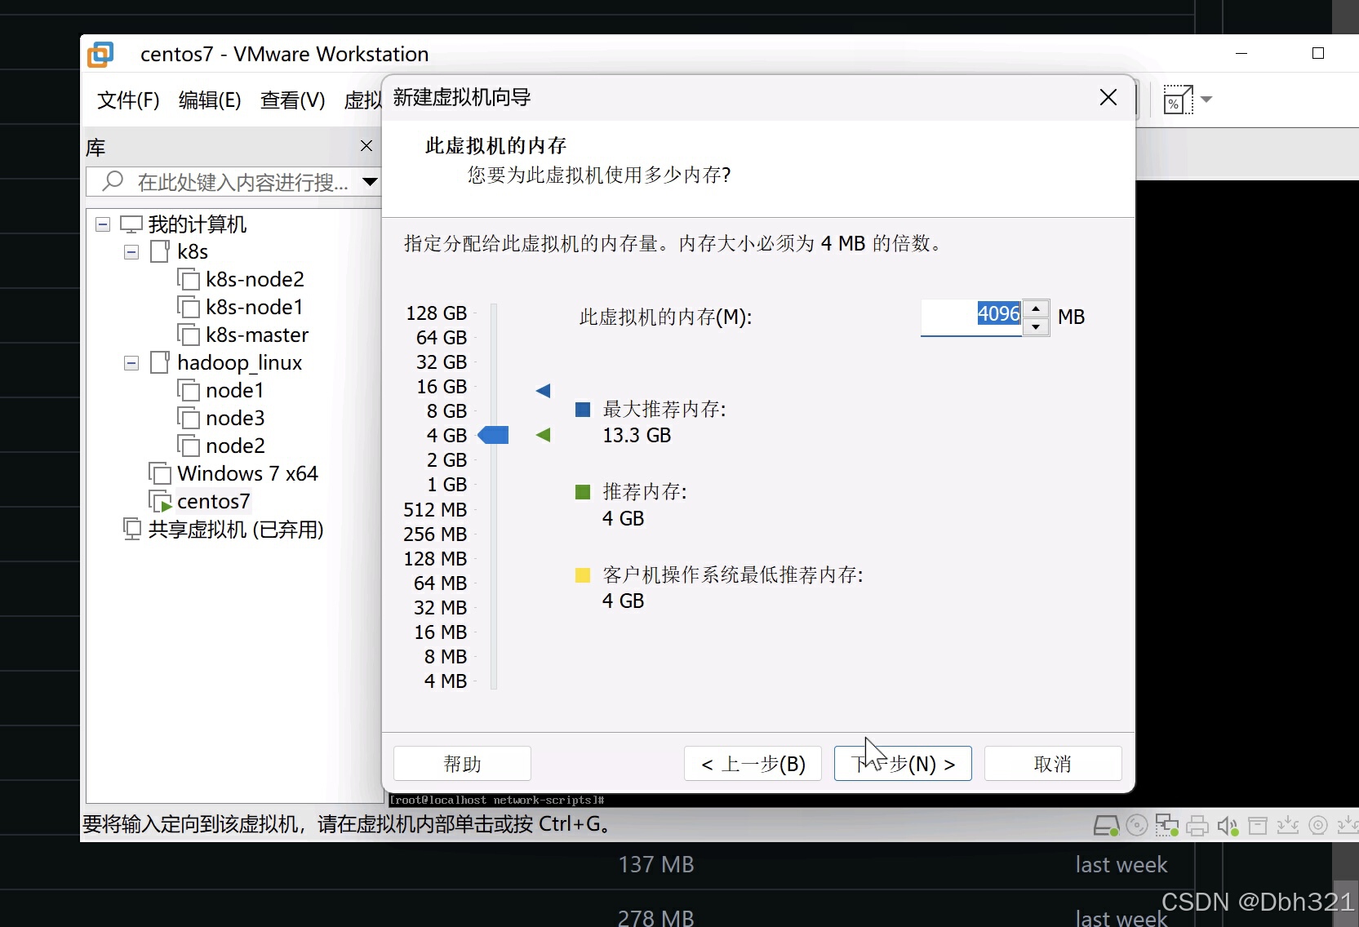
Task: Click the Windows 7 x64 VM icon
Action: coord(160,473)
